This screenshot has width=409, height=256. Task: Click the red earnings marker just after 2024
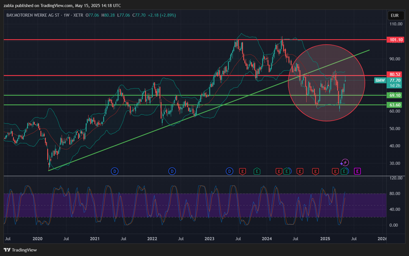pyautogui.click(x=279, y=171)
